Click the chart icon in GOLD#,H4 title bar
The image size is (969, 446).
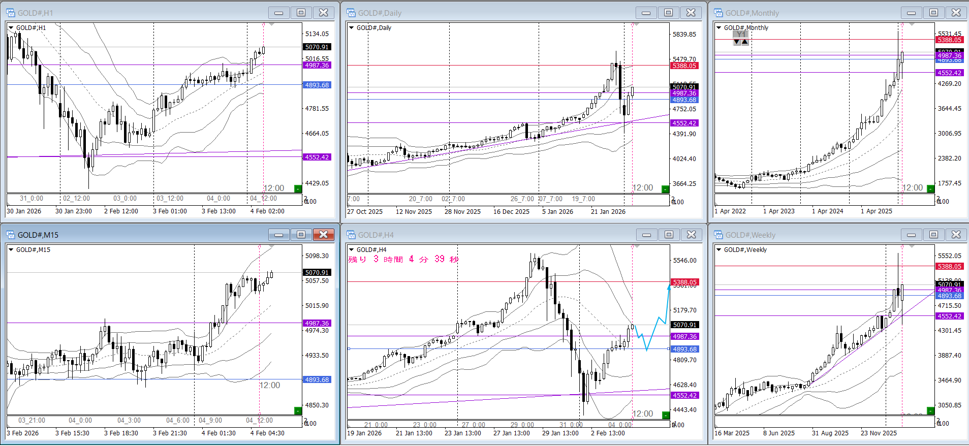(x=351, y=235)
